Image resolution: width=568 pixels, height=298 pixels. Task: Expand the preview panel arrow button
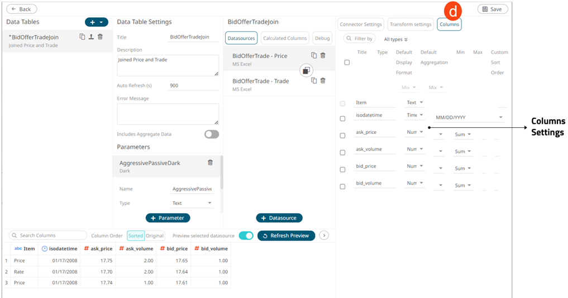click(x=323, y=235)
